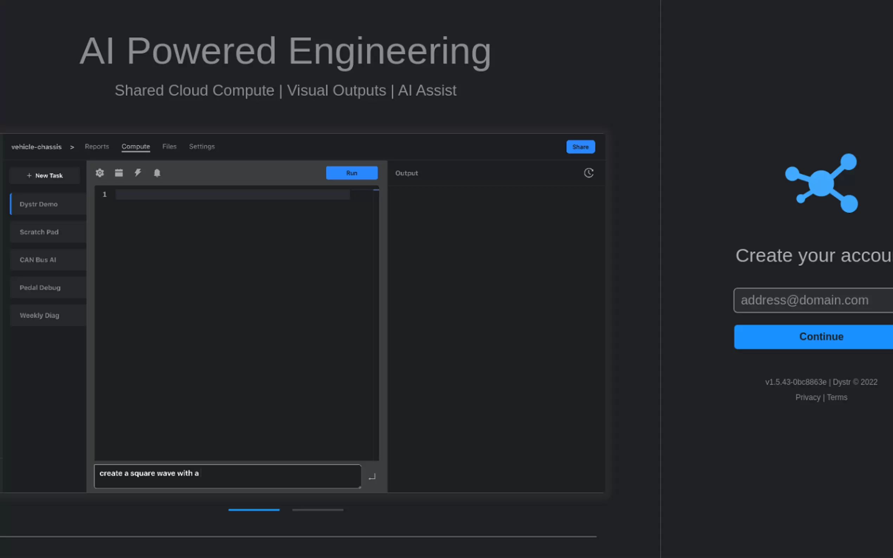Click the lightning bolt trigger icon
The image size is (893, 558).
(x=138, y=173)
